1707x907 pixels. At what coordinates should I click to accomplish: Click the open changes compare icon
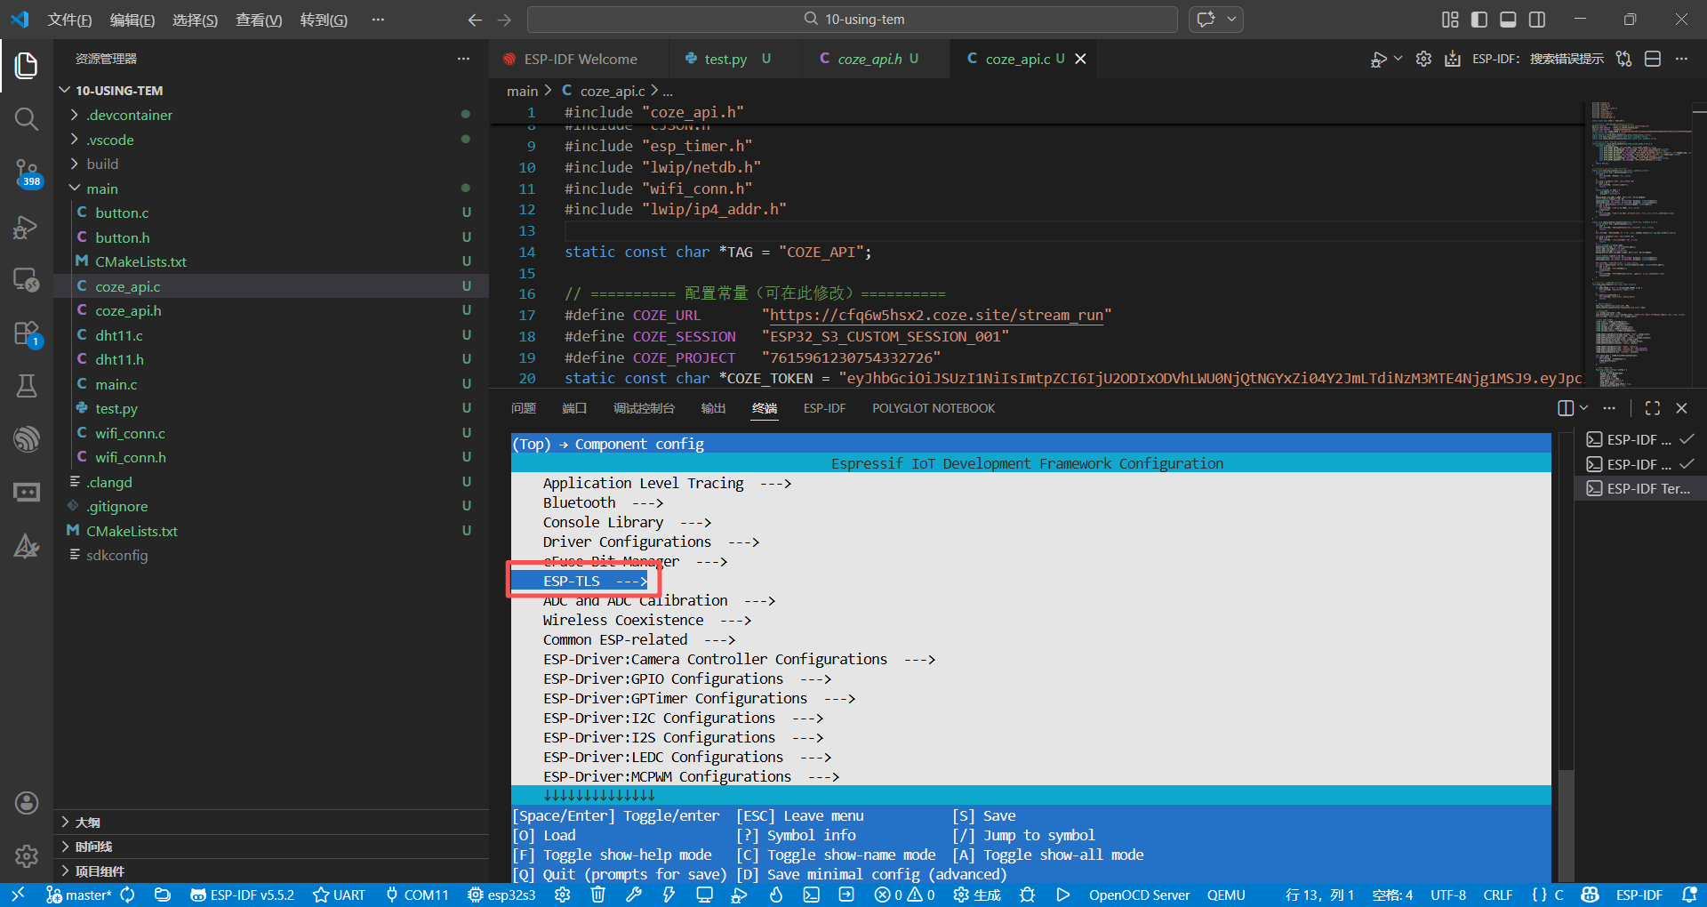tap(1623, 59)
